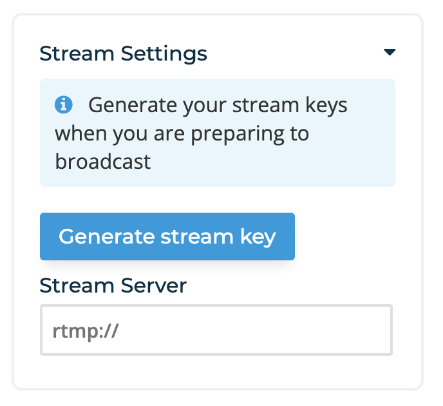Screen dimensions: 443x406
Task: Place cursor in the Stream Server text box
Action: (x=216, y=330)
